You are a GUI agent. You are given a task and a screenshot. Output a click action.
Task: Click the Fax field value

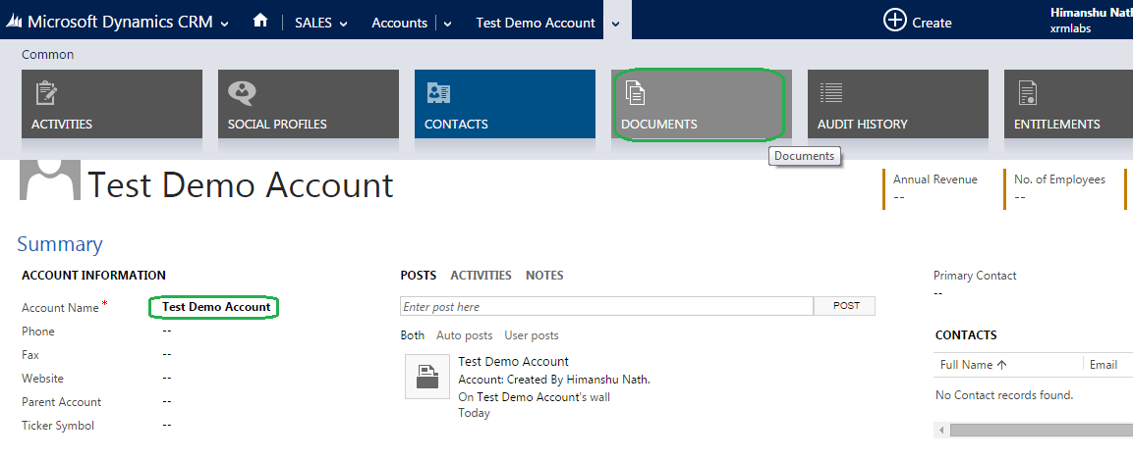pyautogui.click(x=167, y=355)
